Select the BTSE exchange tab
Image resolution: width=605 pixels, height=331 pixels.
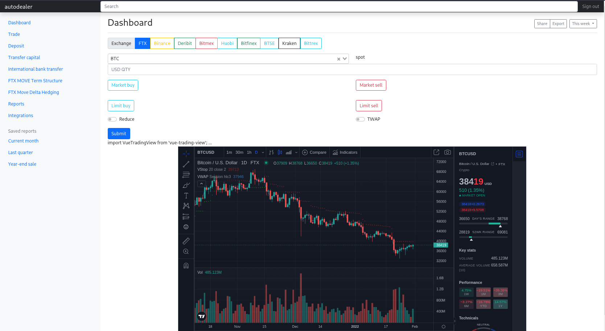(x=269, y=44)
